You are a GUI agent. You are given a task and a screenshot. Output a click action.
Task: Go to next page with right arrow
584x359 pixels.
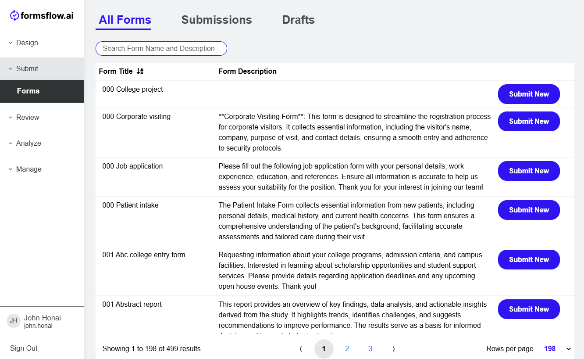(394, 349)
